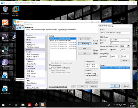Open taskbar search magnifier

[10, 105]
